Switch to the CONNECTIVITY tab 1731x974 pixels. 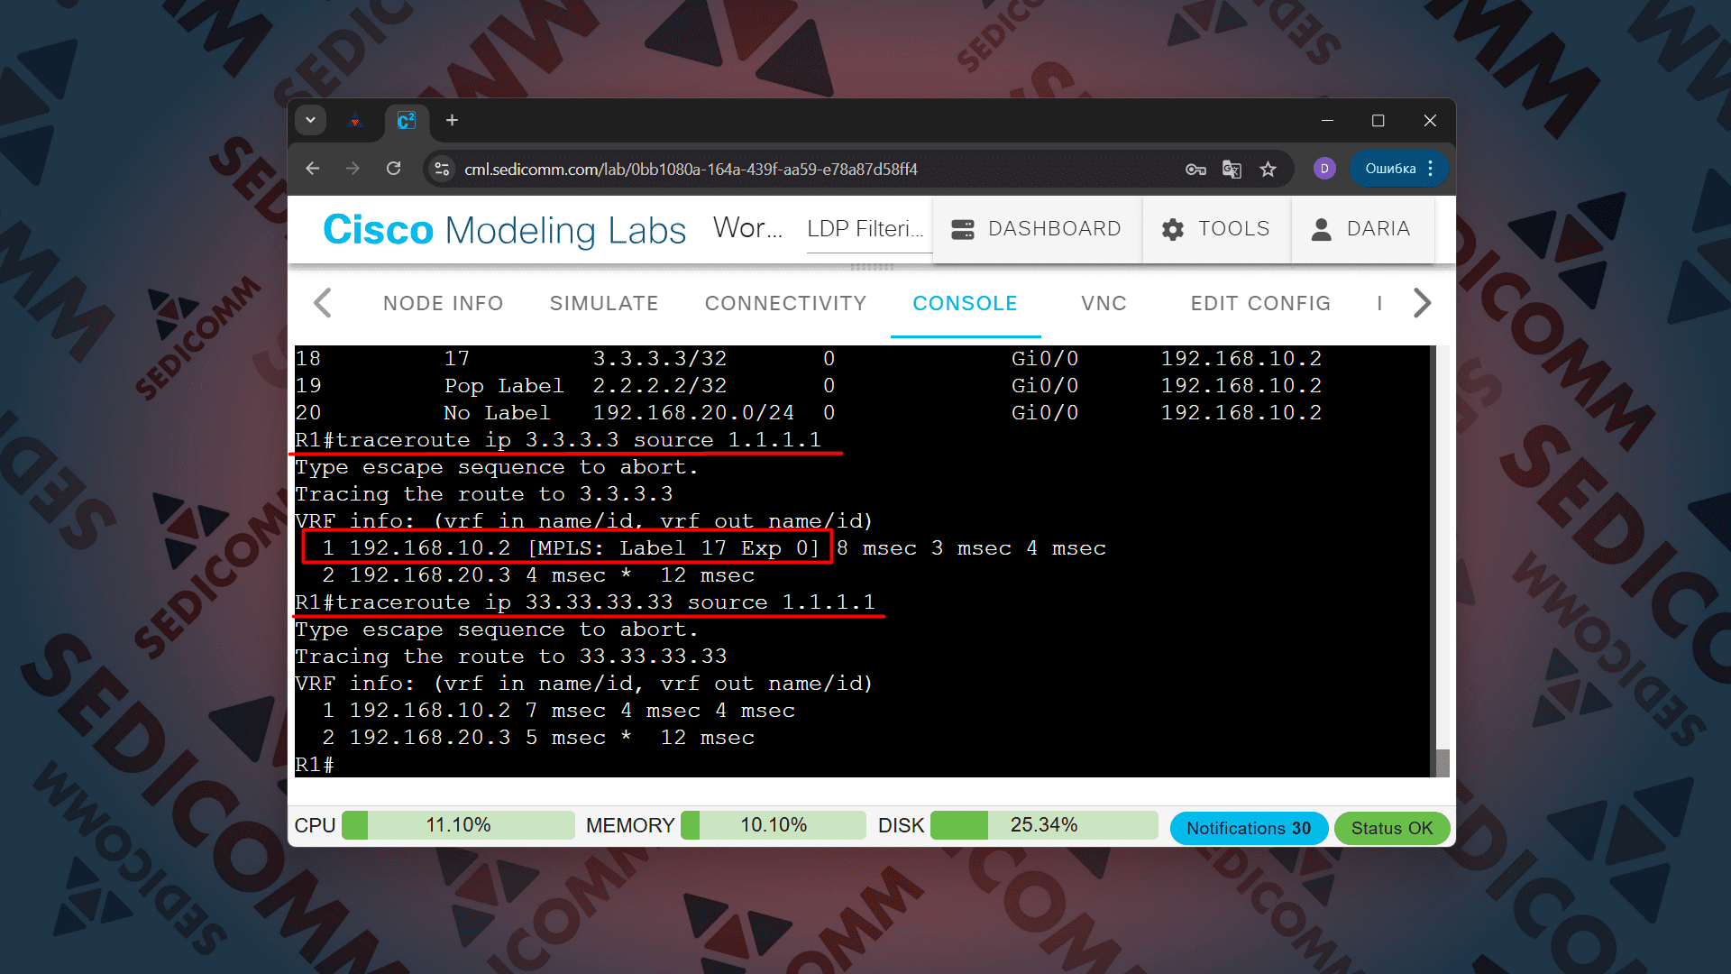point(785,303)
